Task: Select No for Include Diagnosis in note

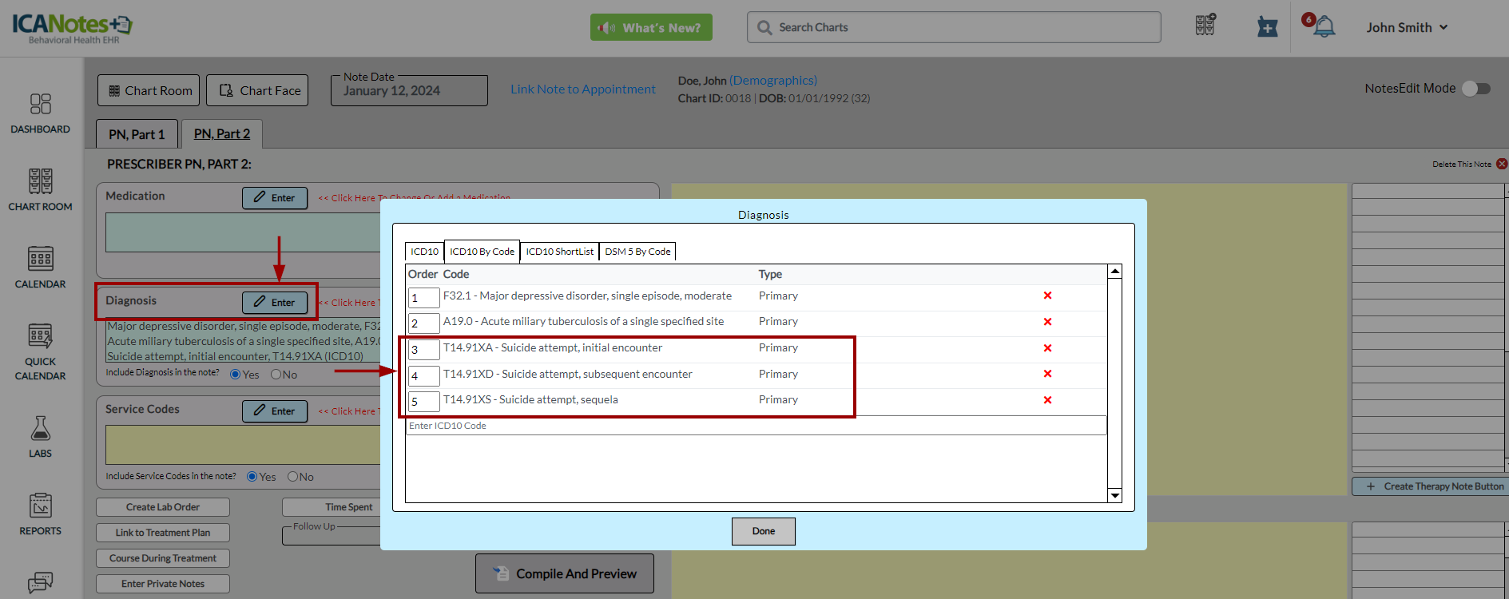Action: click(276, 375)
